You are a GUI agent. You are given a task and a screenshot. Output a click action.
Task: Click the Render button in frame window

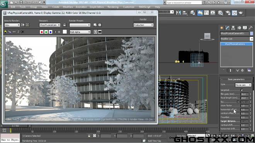click(143, 19)
